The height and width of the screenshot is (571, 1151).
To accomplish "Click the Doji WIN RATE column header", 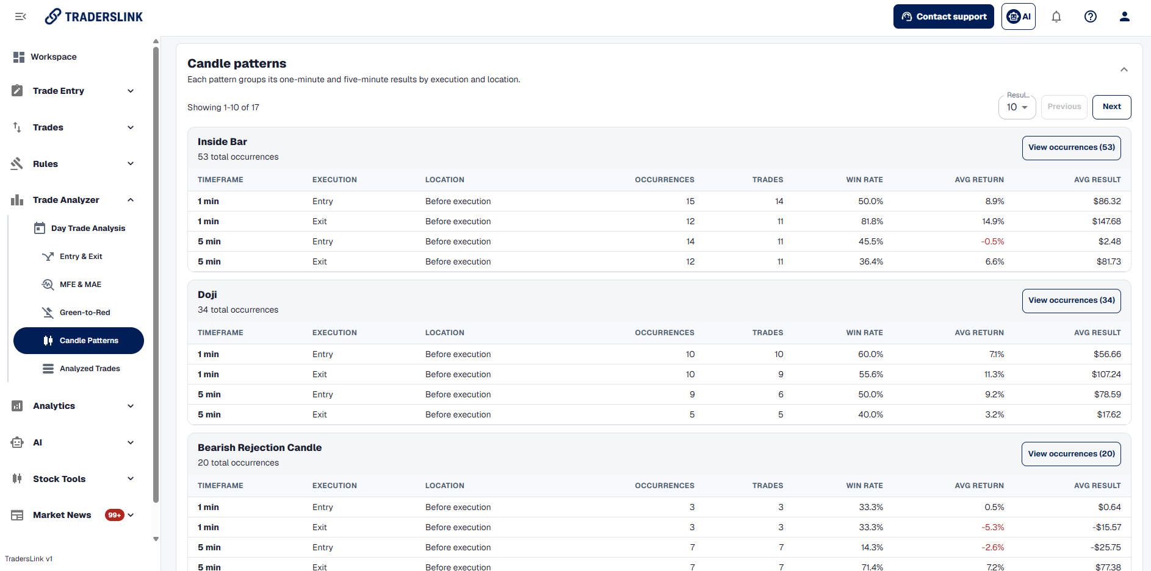I will (x=864, y=333).
